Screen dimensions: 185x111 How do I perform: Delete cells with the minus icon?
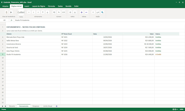[x=86, y=12]
